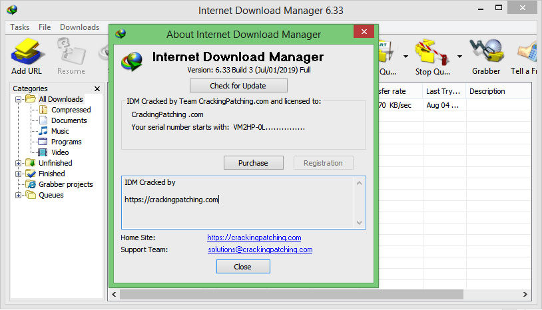Click the About dialog title bar icon
542x310 pixels.
[x=121, y=34]
